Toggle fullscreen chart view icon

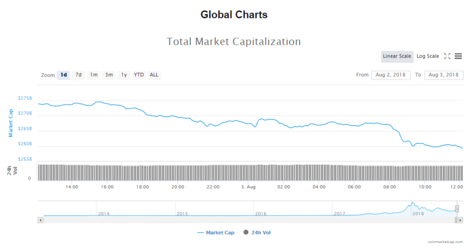pyautogui.click(x=447, y=56)
